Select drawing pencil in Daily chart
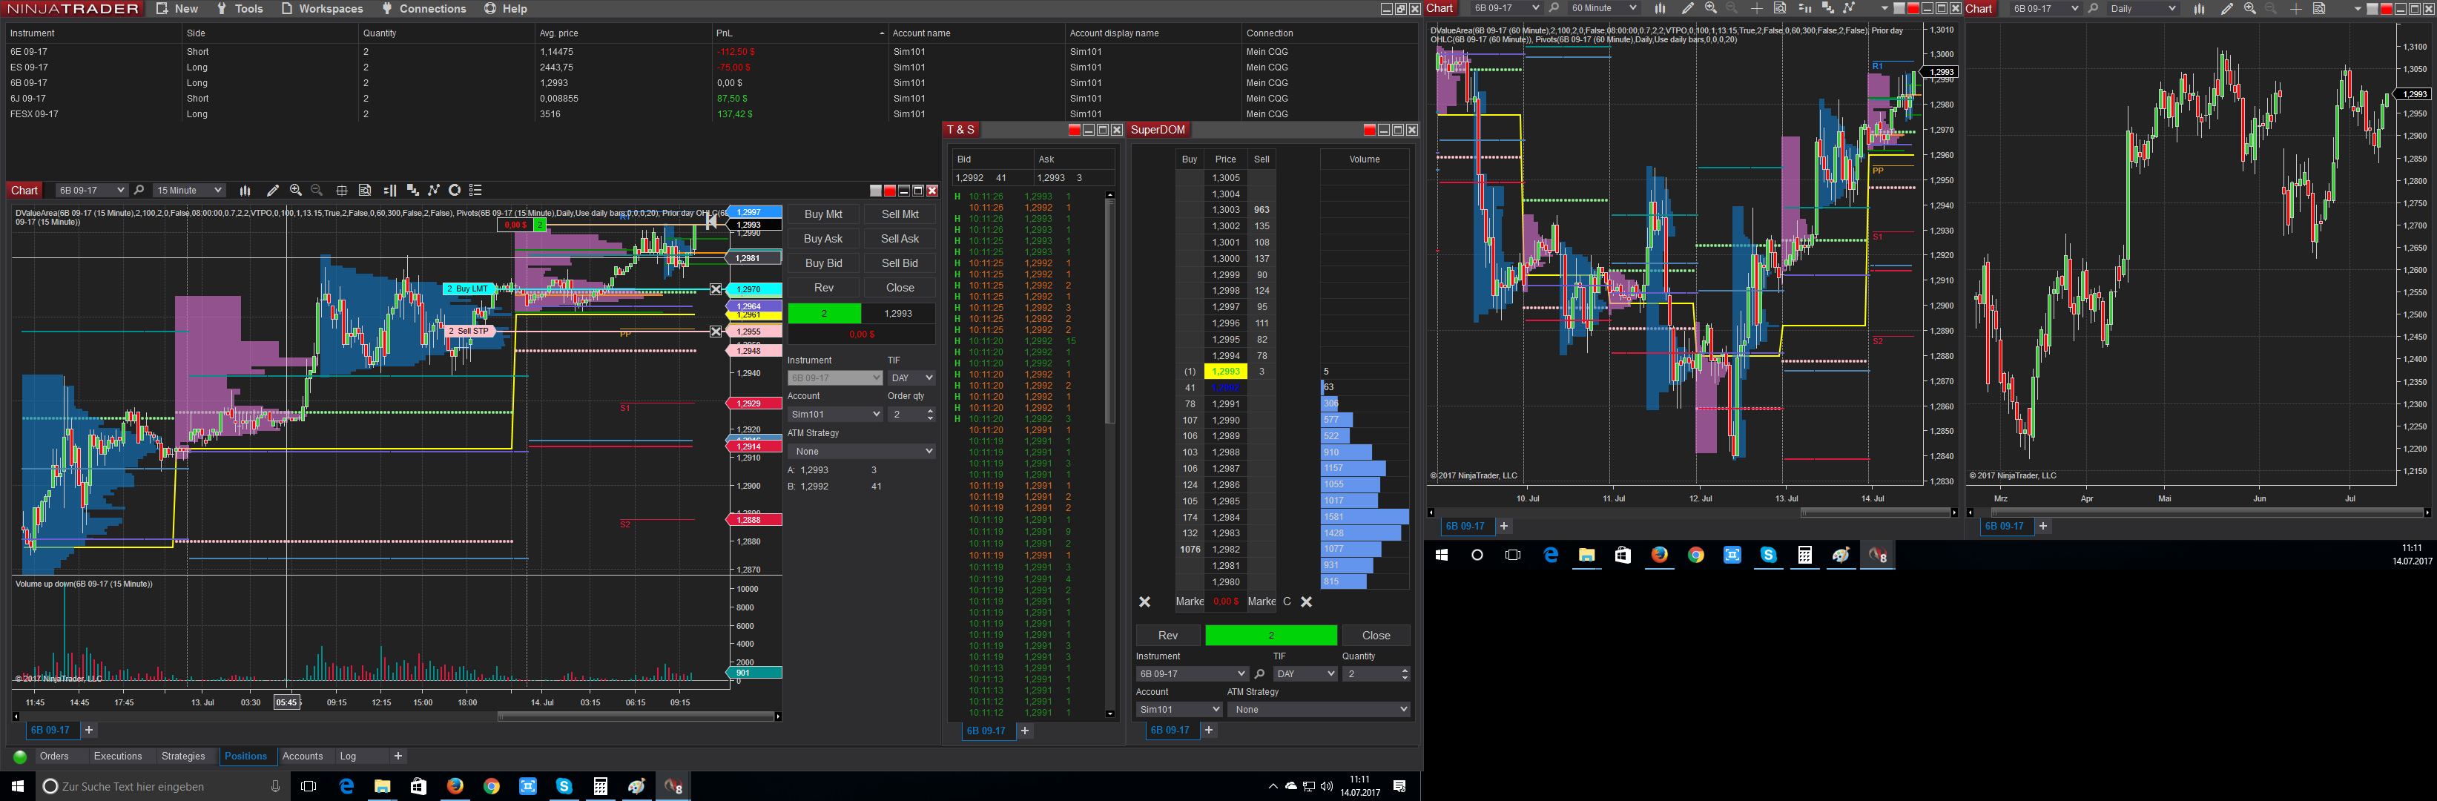 tap(2227, 8)
